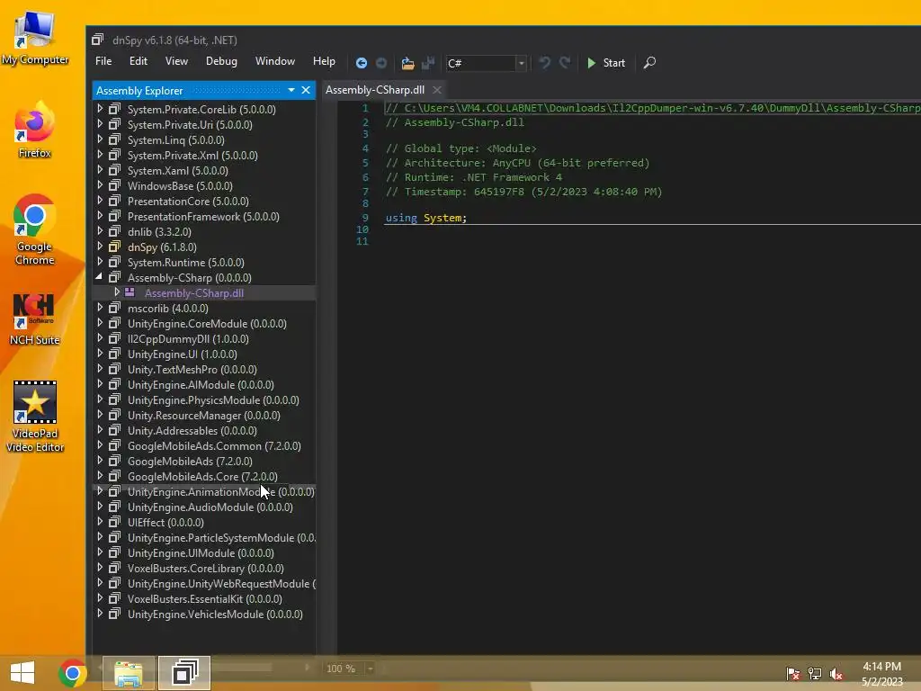Expand the UIEffect (0.0.0.0) node
The height and width of the screenshot is (691, 921).
pyautogui.click(x=100, y=522)
